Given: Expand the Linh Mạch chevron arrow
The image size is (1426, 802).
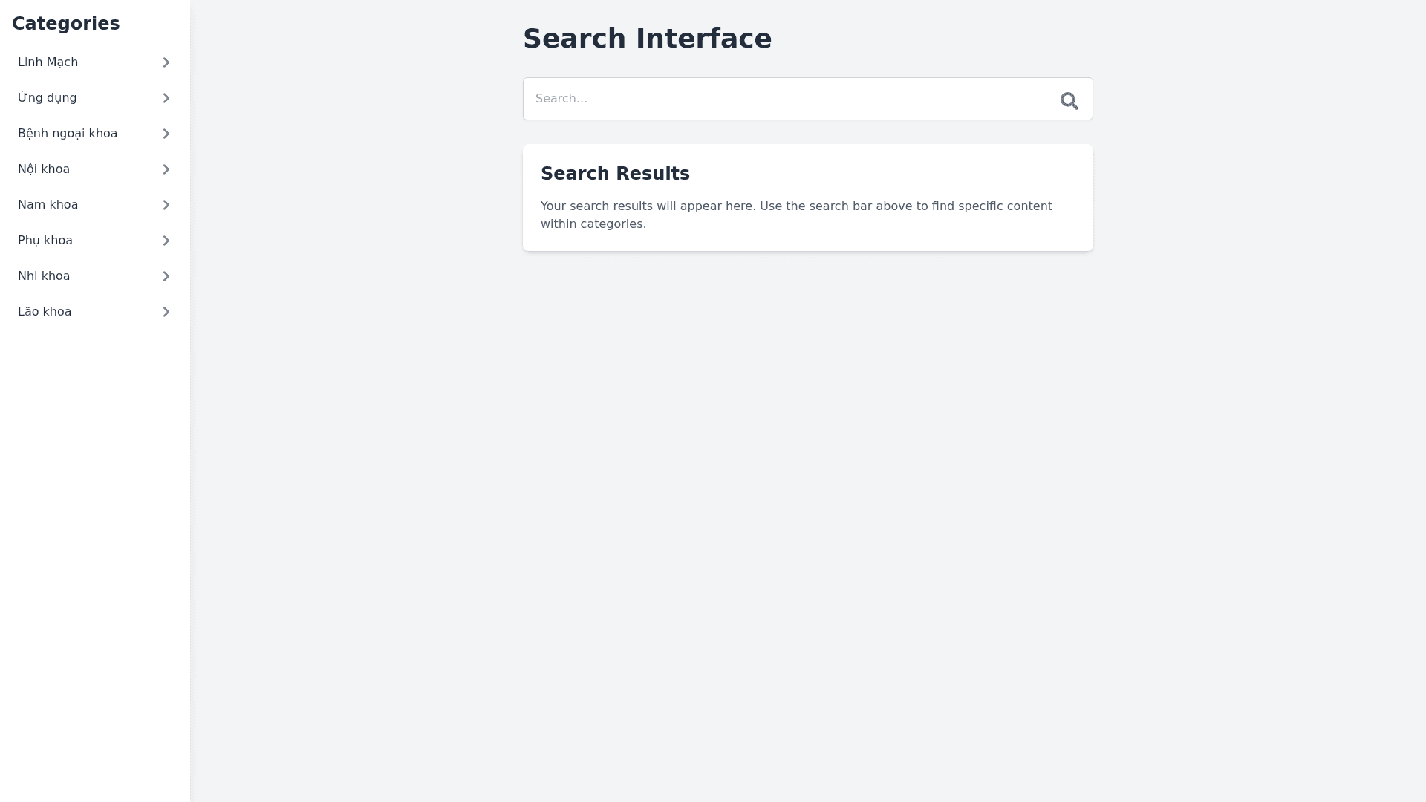Looking at the screenshot, I should 166,62.
